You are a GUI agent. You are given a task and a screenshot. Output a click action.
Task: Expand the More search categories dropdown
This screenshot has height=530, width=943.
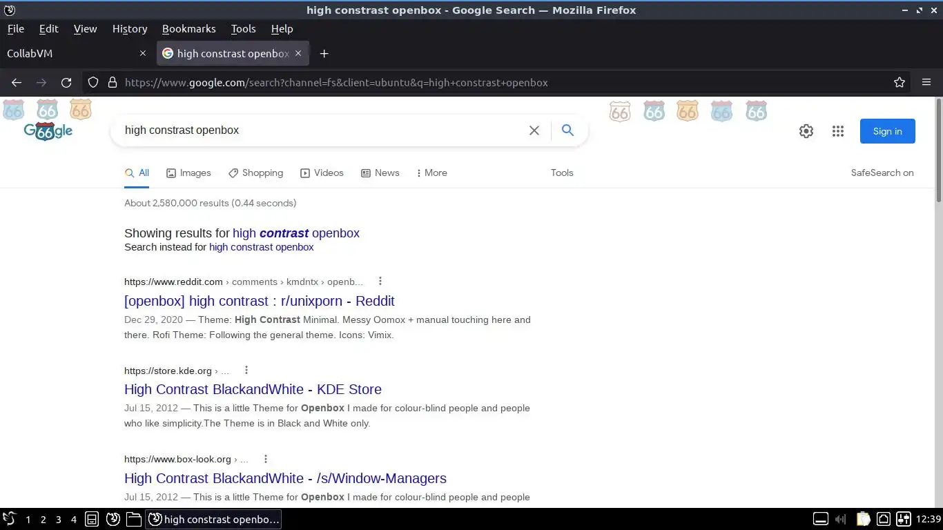point(431,173)
